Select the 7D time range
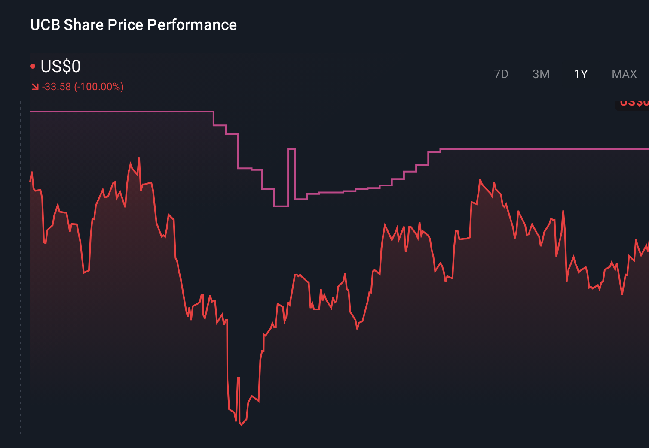The height and width of the screenshot is (448, 649). 501,74
